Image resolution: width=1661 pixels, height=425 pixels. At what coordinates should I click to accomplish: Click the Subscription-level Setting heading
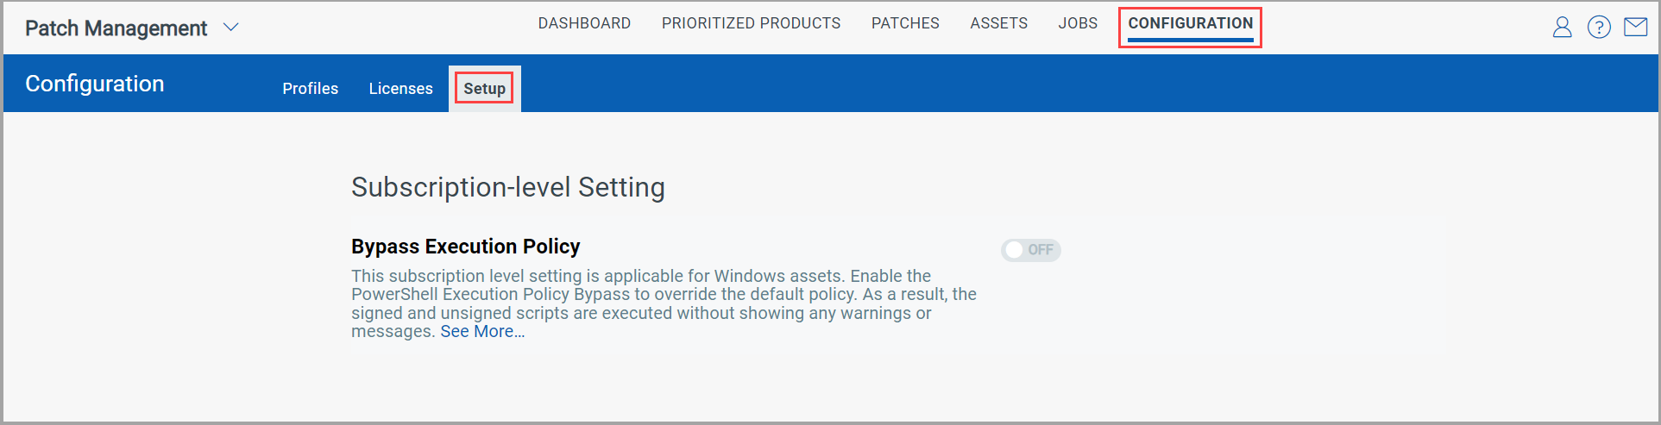tap(507, 187)
